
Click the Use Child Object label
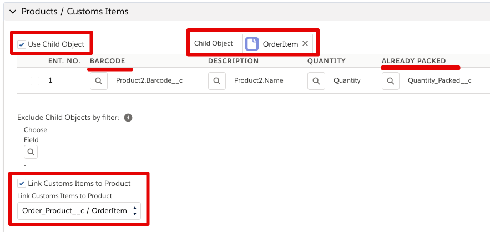56,44
